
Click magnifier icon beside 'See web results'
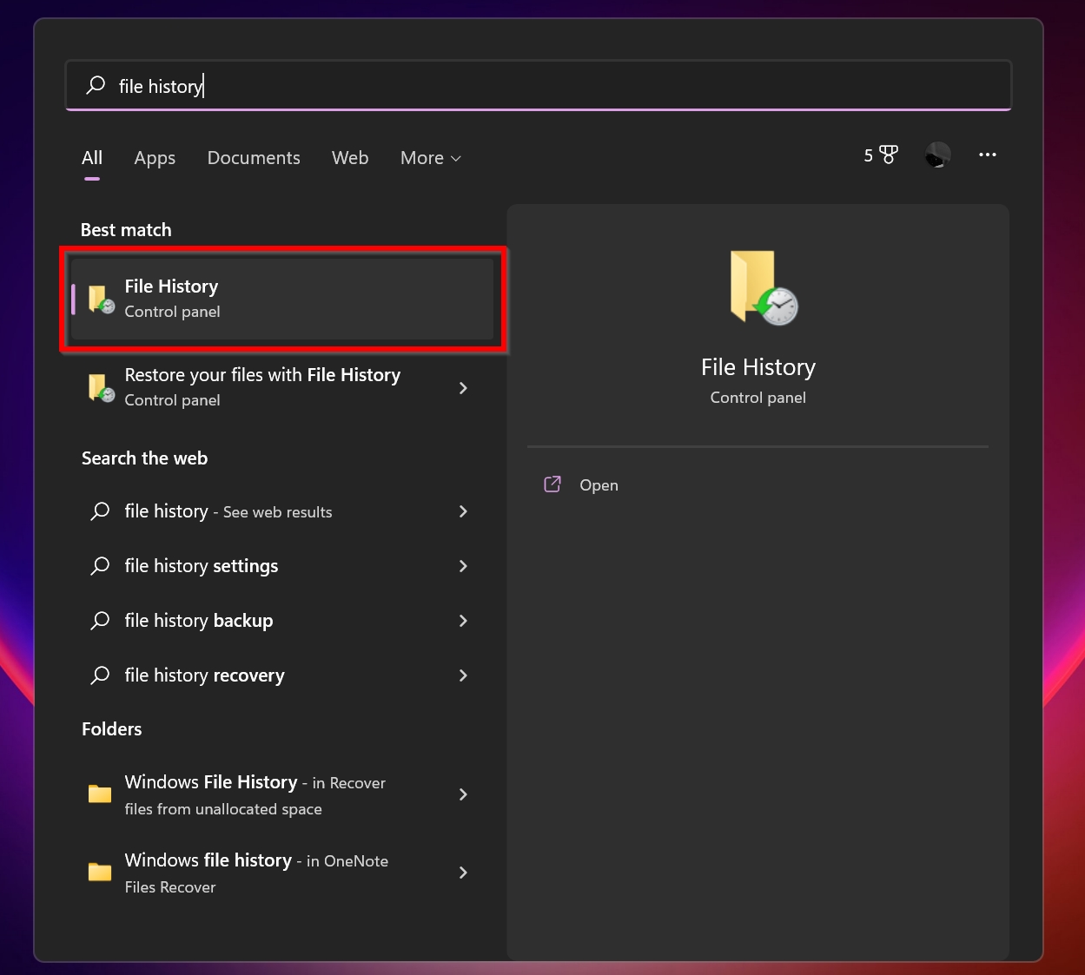point(100,511)
